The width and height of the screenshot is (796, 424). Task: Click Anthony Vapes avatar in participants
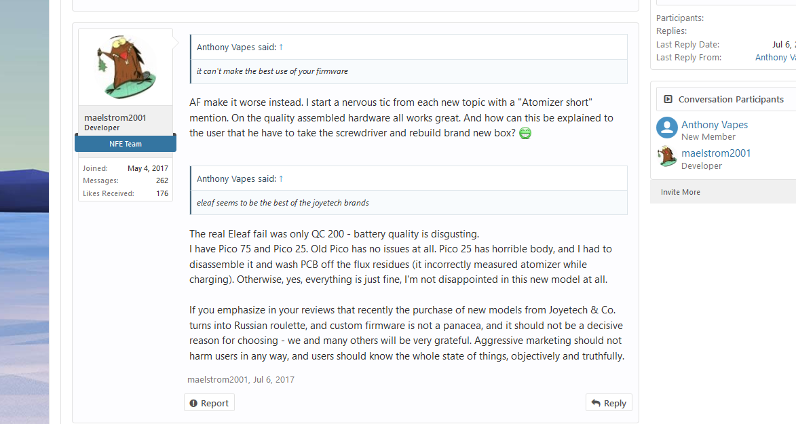point(667,128)
